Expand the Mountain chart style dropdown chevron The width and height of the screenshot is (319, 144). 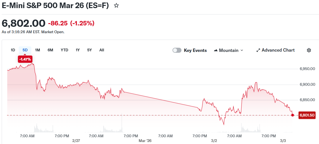[242, 51]
